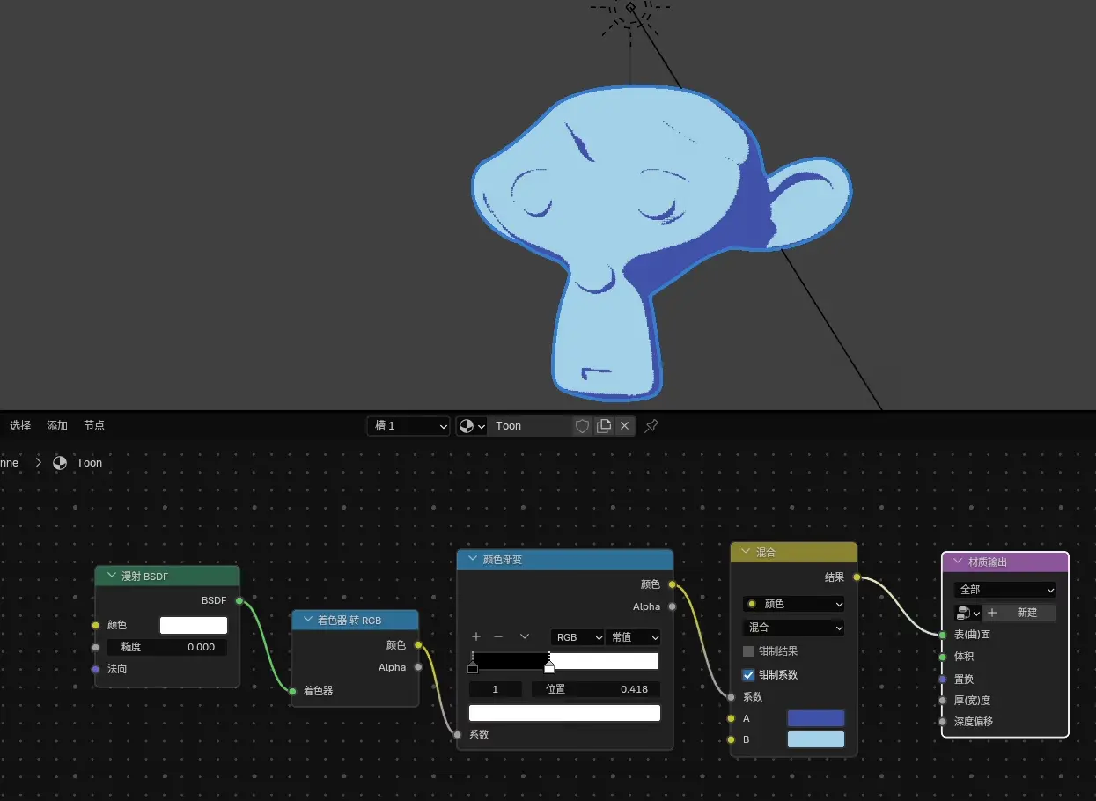Click the Toon breadcrumb label
1096x801 pixels.
click(90, 462)
